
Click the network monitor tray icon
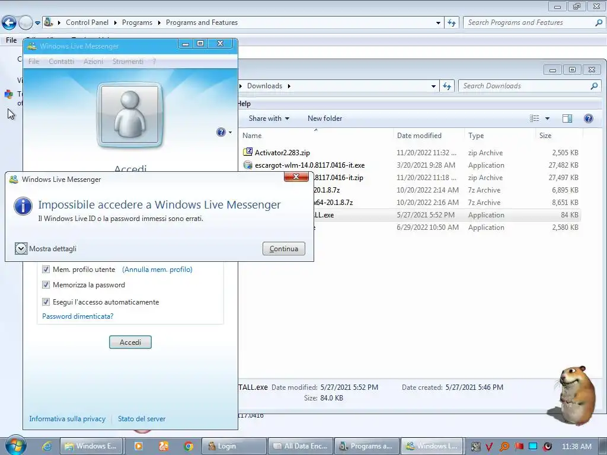533,447
